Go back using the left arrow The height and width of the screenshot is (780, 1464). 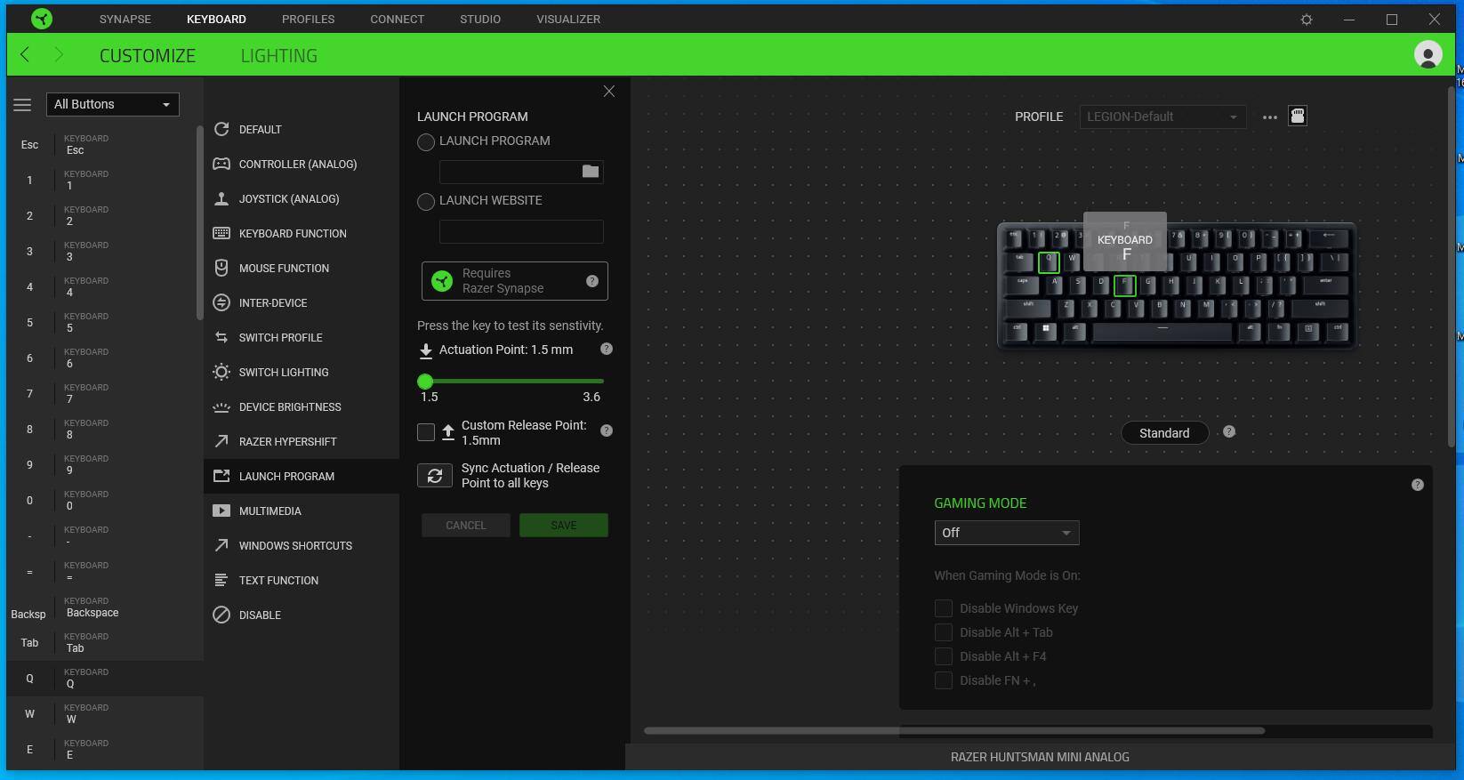click(x=25, y=55)
